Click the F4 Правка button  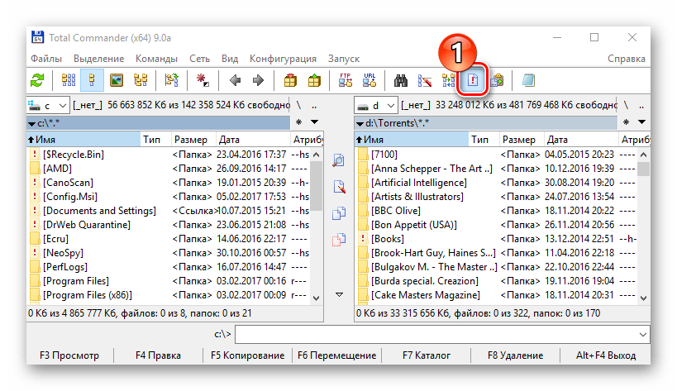pos(158,355)
